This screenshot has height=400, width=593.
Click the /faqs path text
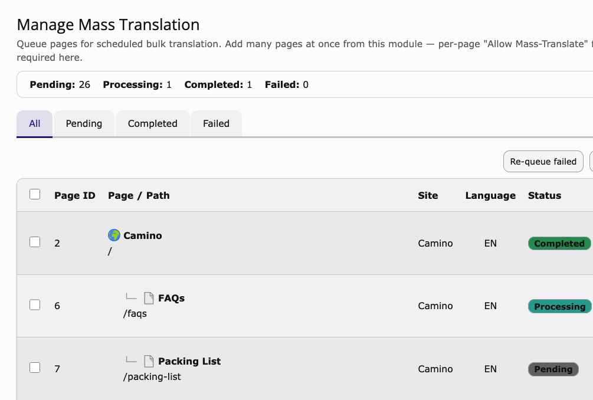(x=135, y=314)
